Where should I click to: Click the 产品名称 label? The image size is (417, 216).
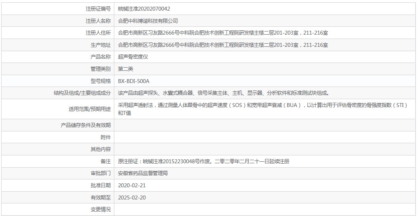pos(101,57)
